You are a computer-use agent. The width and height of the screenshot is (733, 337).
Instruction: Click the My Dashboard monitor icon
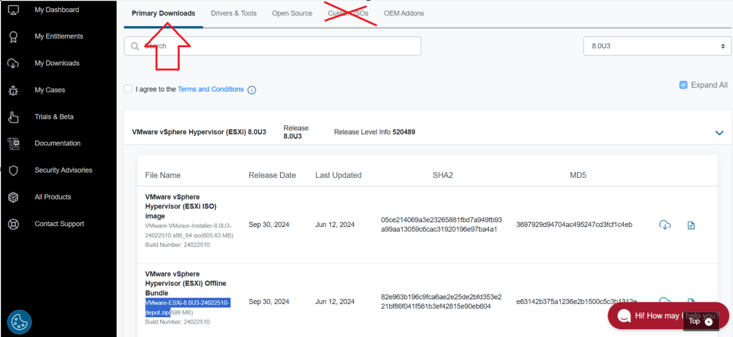point(13,10)
